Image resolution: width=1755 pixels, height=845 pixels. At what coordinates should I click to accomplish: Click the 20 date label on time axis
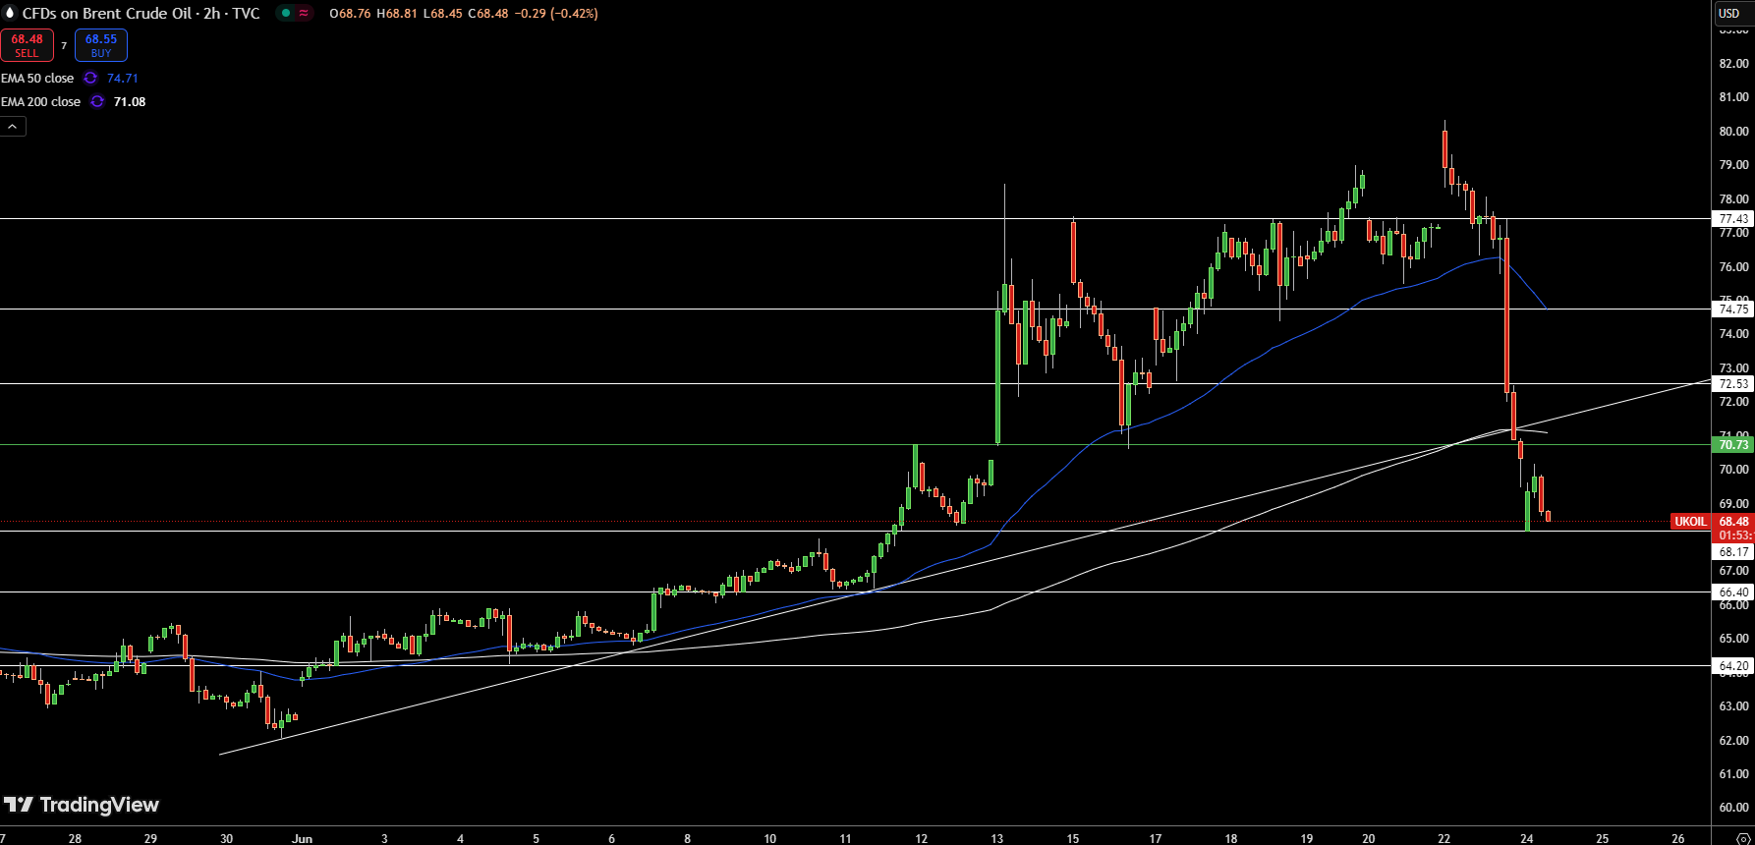coord(1368,838)
